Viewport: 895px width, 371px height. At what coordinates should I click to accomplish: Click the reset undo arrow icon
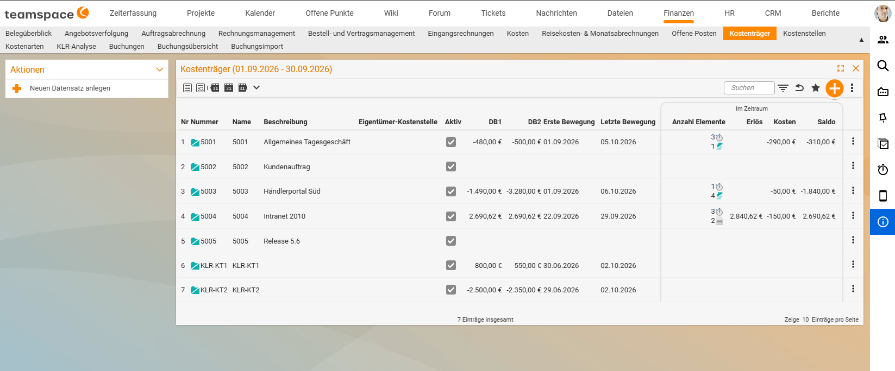[x=799, y=87]
